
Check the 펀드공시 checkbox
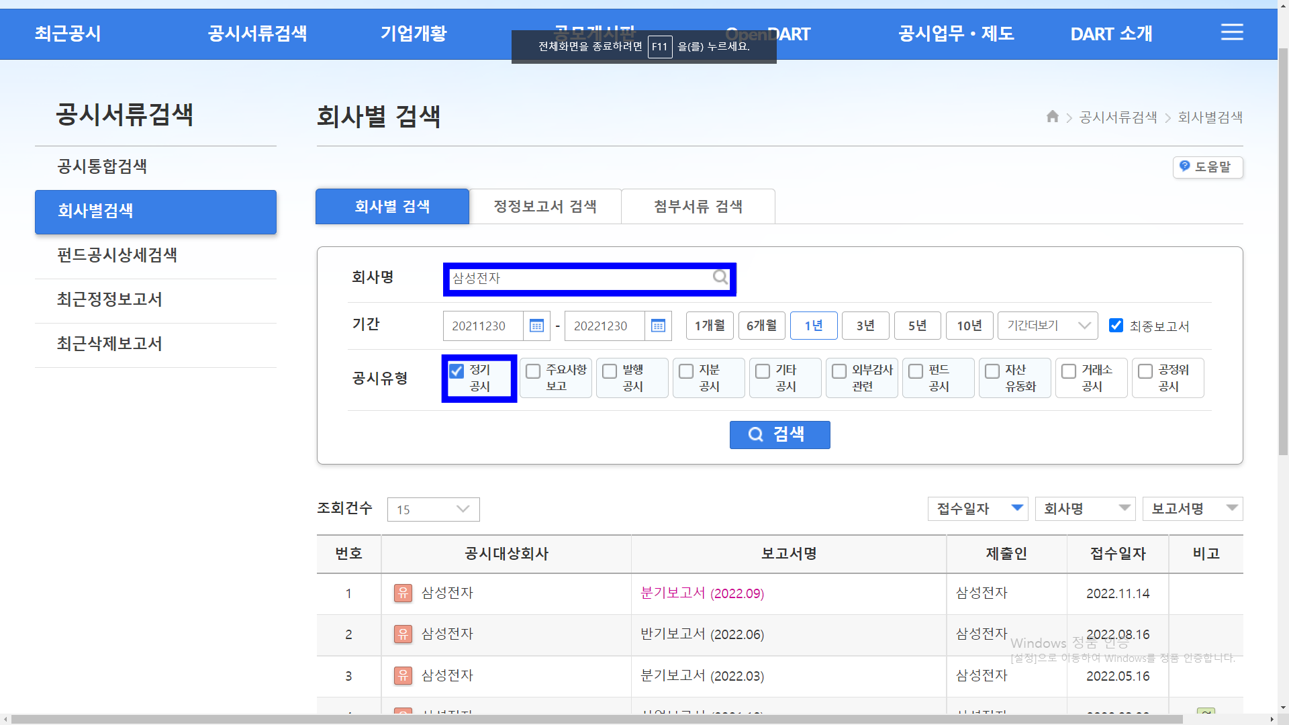point(916,371)
